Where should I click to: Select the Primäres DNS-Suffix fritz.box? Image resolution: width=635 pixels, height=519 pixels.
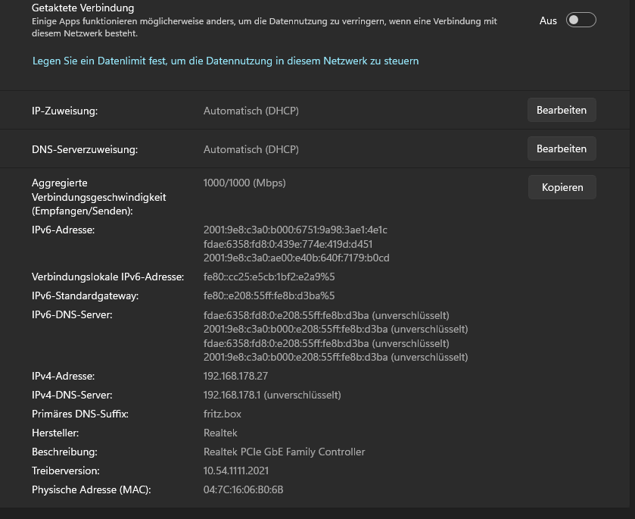pos(222,413)
